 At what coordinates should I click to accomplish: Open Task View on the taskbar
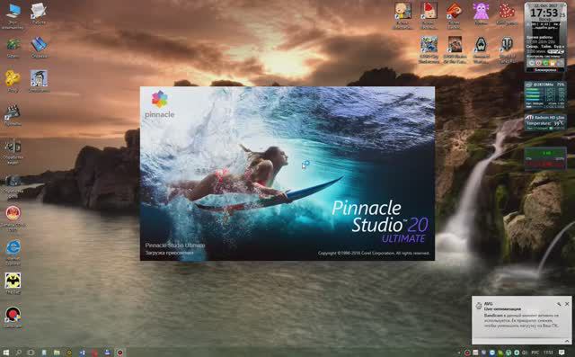[x=31, y=353]
